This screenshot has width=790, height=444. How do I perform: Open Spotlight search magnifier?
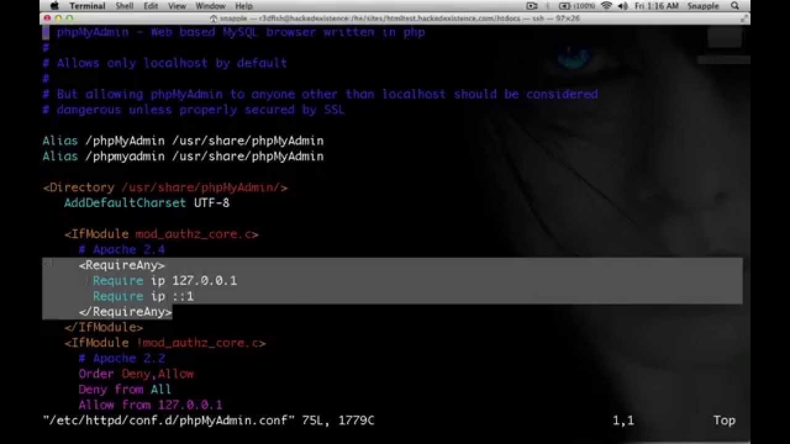pos(734,6)
